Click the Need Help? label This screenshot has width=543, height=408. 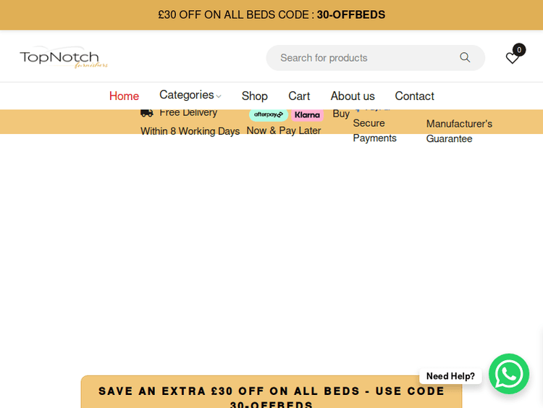[x=450, y=375]
